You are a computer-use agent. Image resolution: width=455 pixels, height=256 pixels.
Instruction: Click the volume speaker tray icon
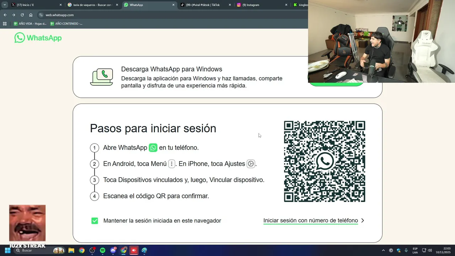click(x=430, y=250)
